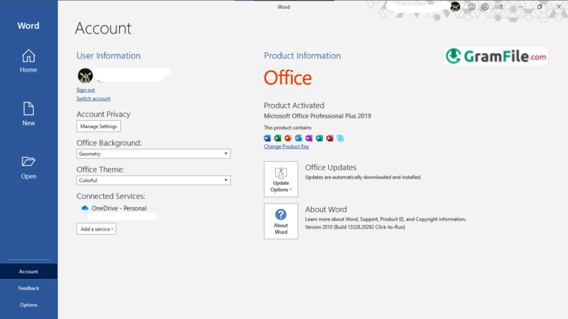Image resolution: width=568 pixels, height=319 pixels.
Task: Click the Access icon
Action: pos(330,138)
